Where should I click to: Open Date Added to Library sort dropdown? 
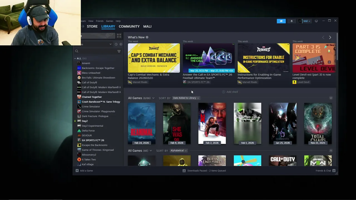[x=186, y=98]
